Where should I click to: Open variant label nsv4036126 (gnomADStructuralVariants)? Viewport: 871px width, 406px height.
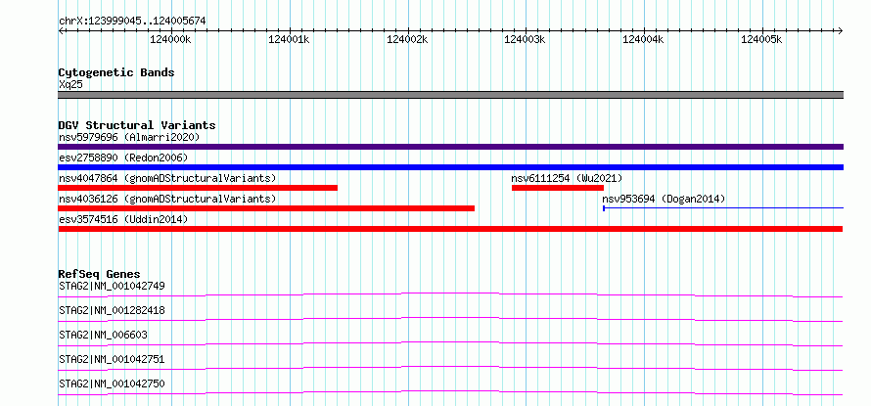[167, 199]
